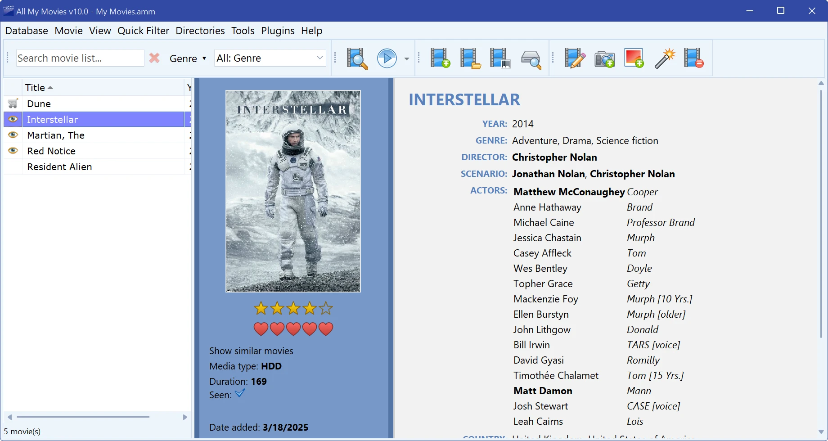Open the Movie menu
The height and width of the screenshot is (441, 828).
68,31
